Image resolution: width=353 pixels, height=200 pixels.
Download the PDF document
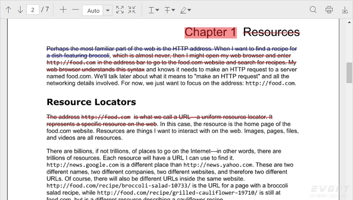[344, 9]
